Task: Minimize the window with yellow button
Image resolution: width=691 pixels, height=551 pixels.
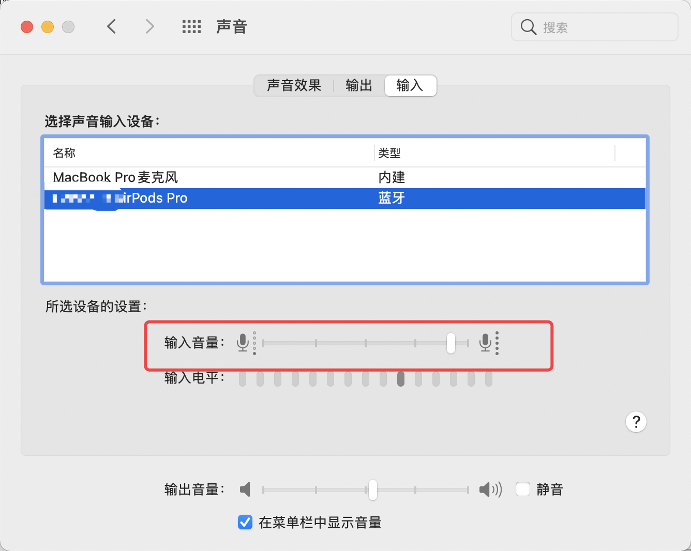Action: (48, 27)
